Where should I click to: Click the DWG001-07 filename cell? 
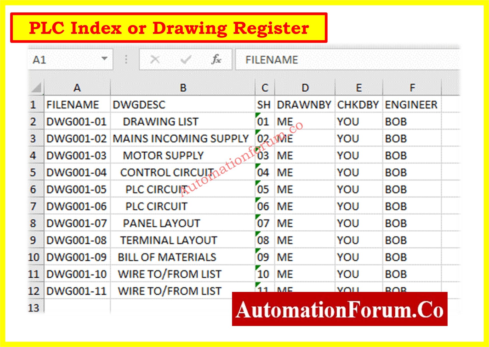(x=77, y=223)
